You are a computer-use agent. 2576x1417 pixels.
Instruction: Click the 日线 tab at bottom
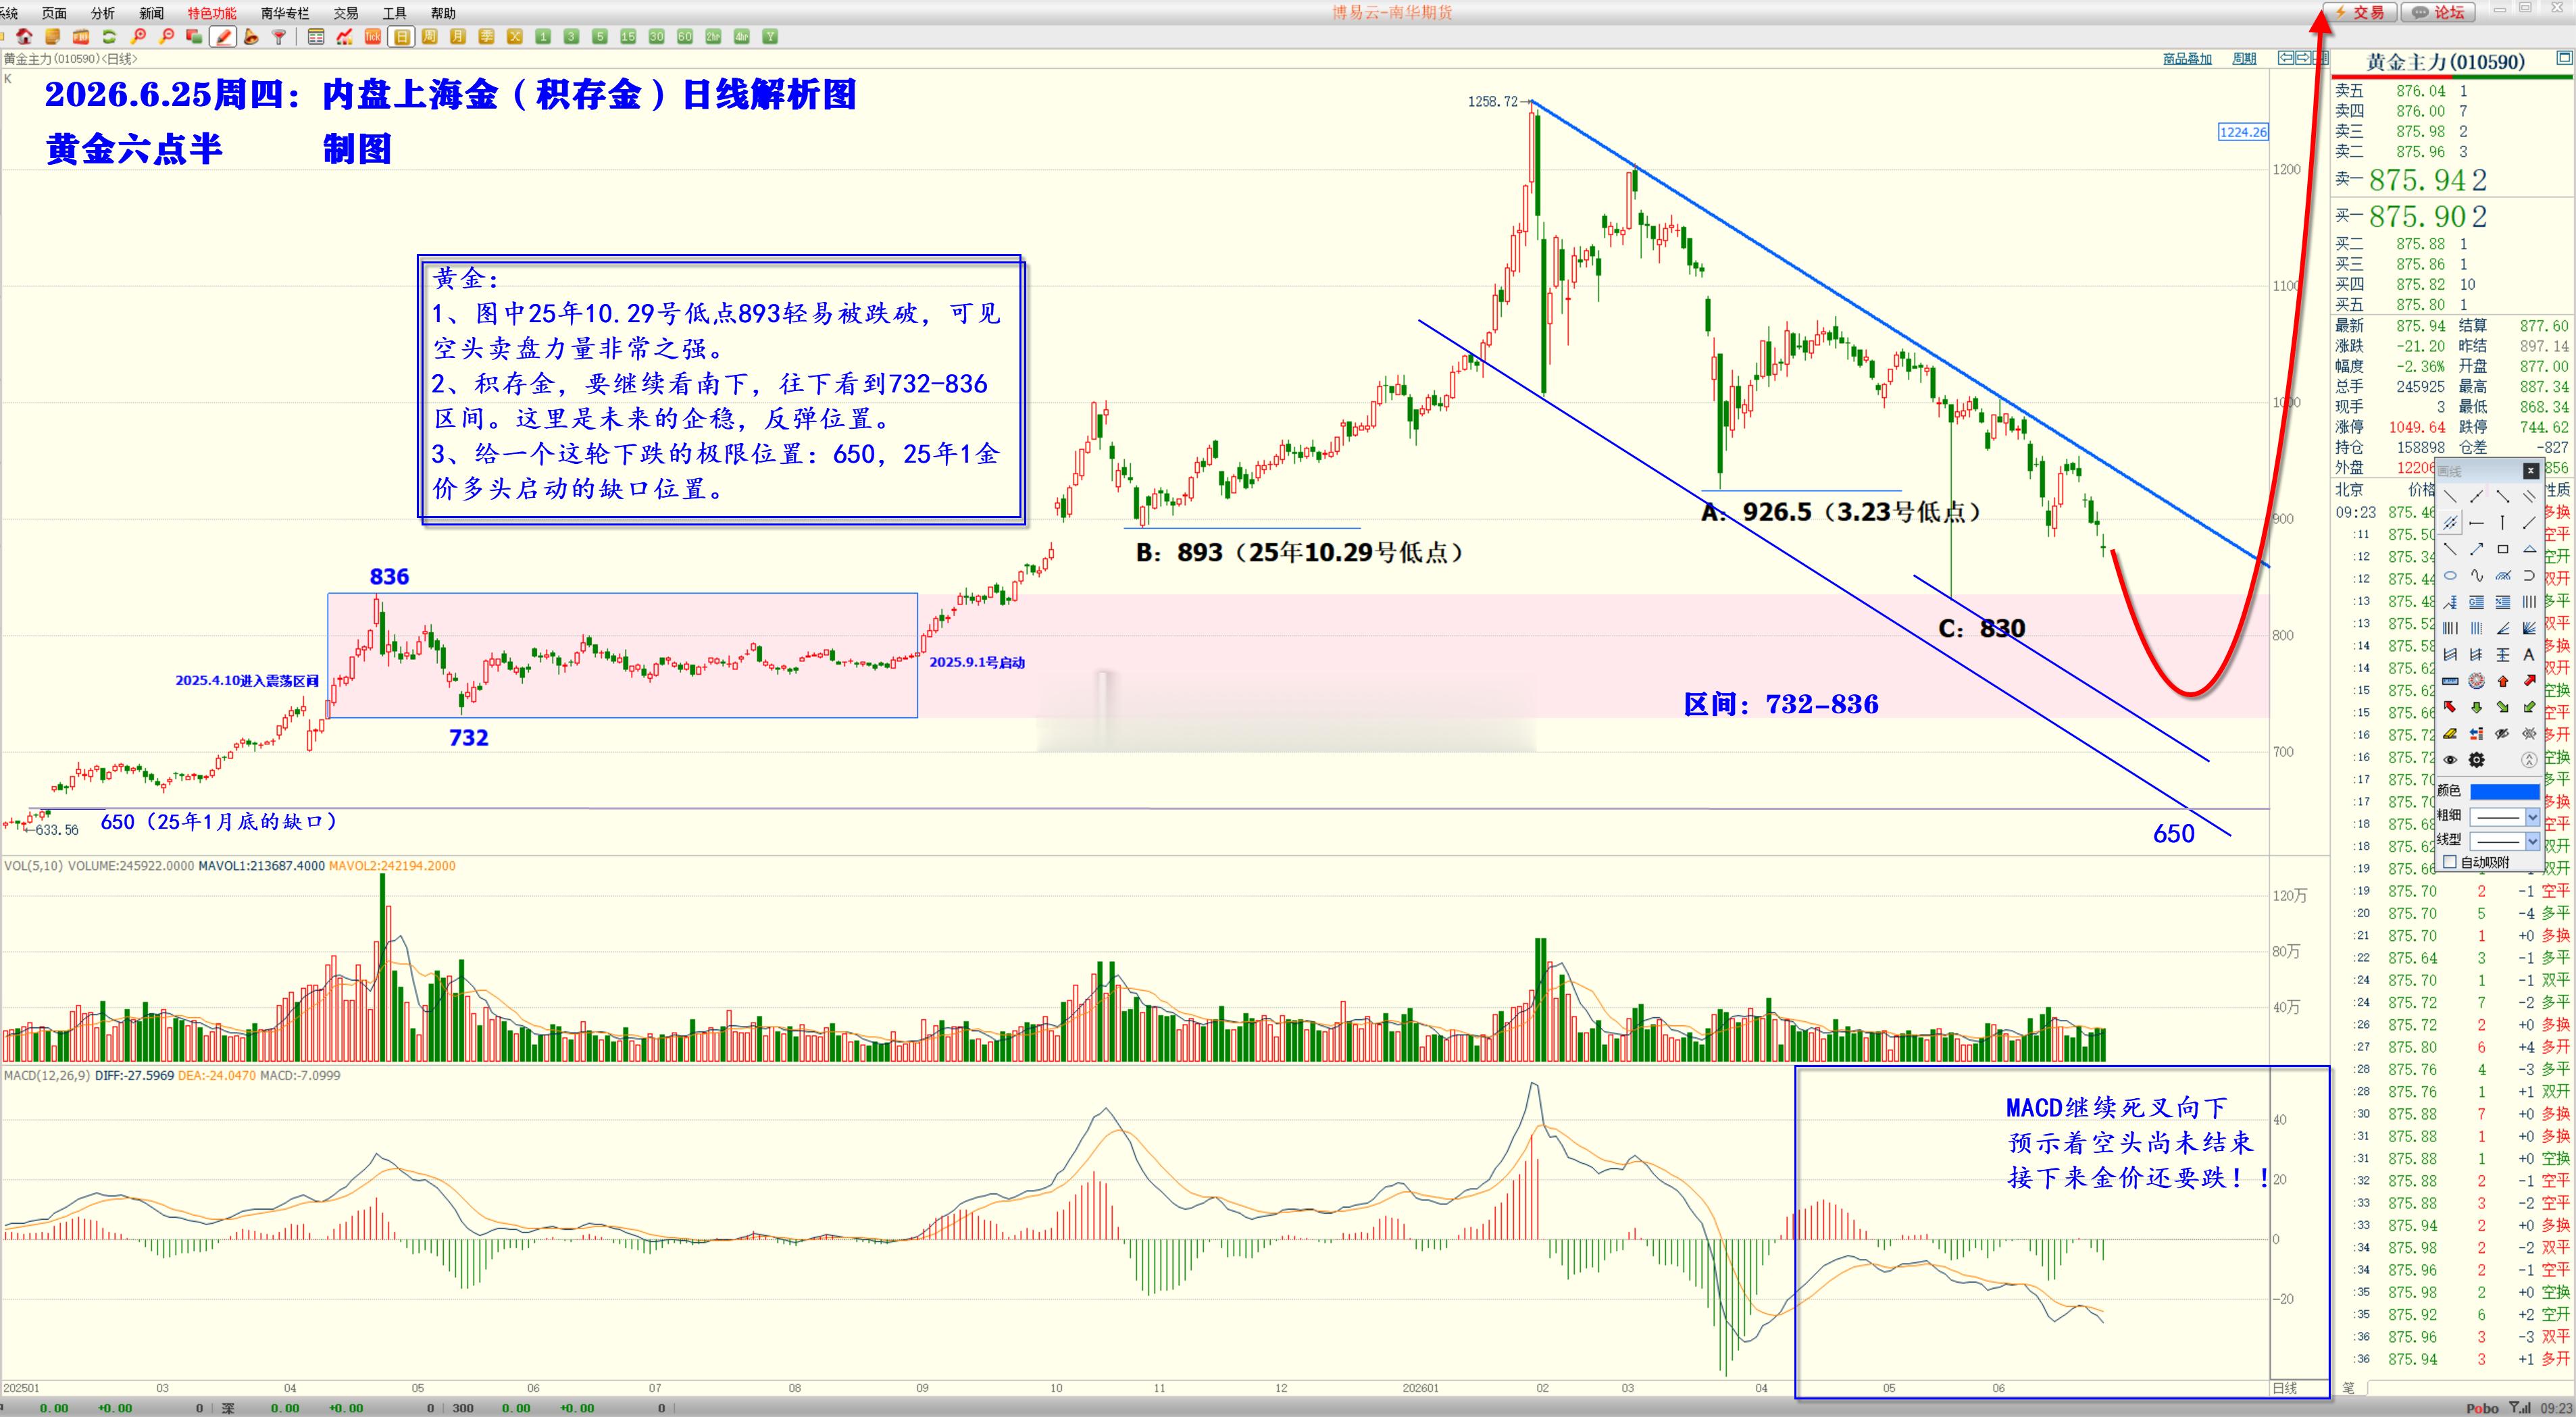pyautogui.click(x=2285, y=1388)
